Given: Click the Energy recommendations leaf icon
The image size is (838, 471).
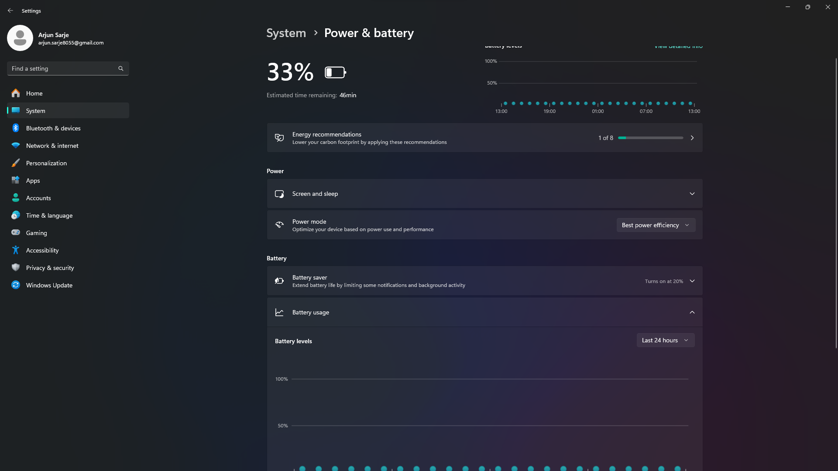Looking at the screenshot, I should tap(279, 137).
